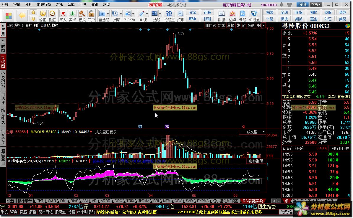Expand the 画线 drawing dropdown arrow
Image resolution: width=353 pixels, height=218 pixels.
[147, 14]
